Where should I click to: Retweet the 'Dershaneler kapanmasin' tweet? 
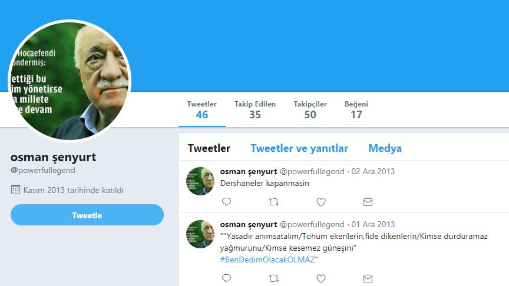274,202
